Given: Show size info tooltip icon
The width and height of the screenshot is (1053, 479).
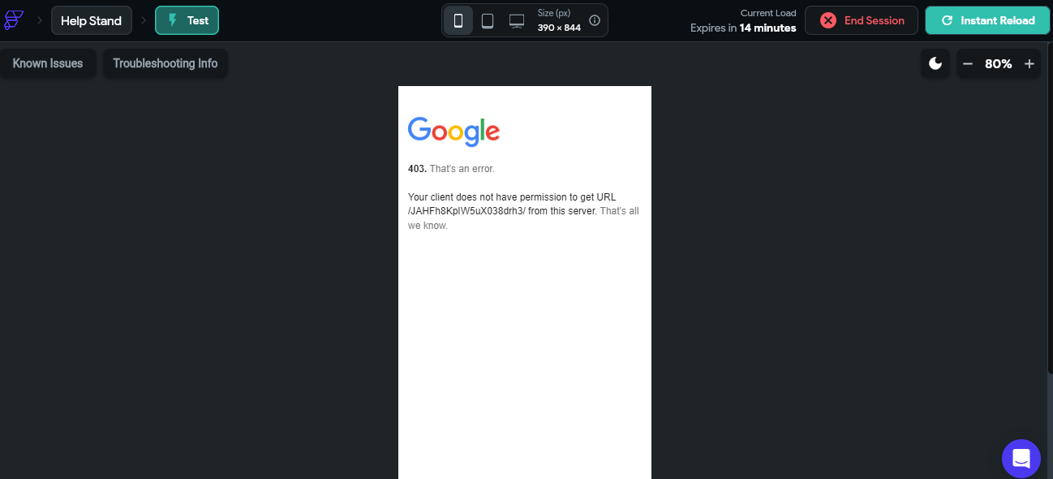Looking at the screenshot, I should pyautogui.click(x=595, y=20).
